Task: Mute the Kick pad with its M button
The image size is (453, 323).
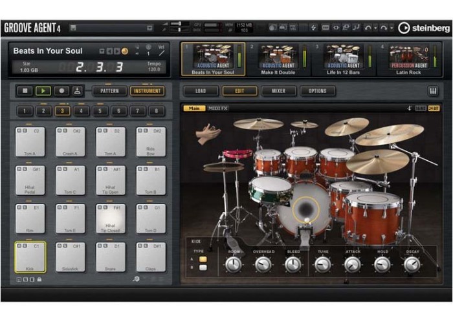Action: tap(19, 245)
